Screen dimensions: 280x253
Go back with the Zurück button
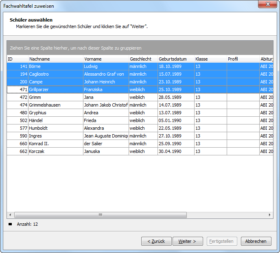tap(156, 241)
